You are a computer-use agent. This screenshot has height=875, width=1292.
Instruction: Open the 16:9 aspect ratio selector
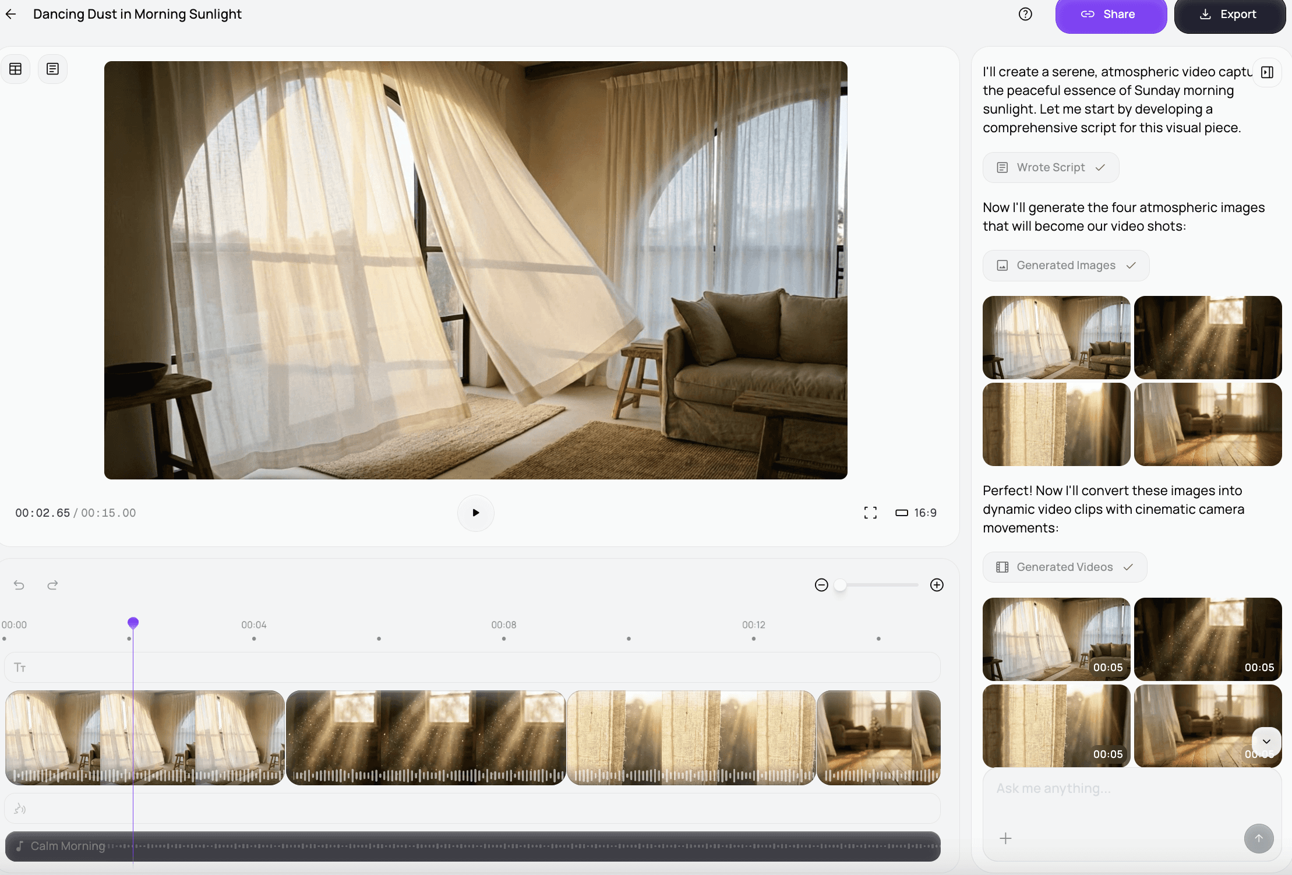tap(916, 513)
